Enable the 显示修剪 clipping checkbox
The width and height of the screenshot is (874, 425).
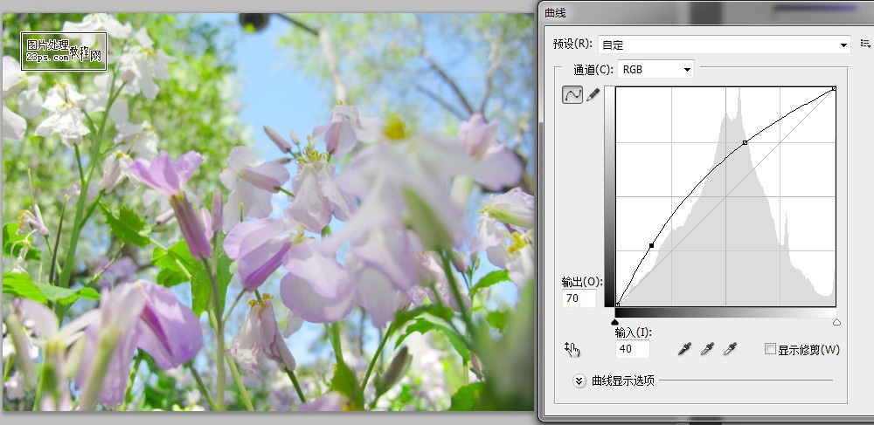click(x=770, y=349)
